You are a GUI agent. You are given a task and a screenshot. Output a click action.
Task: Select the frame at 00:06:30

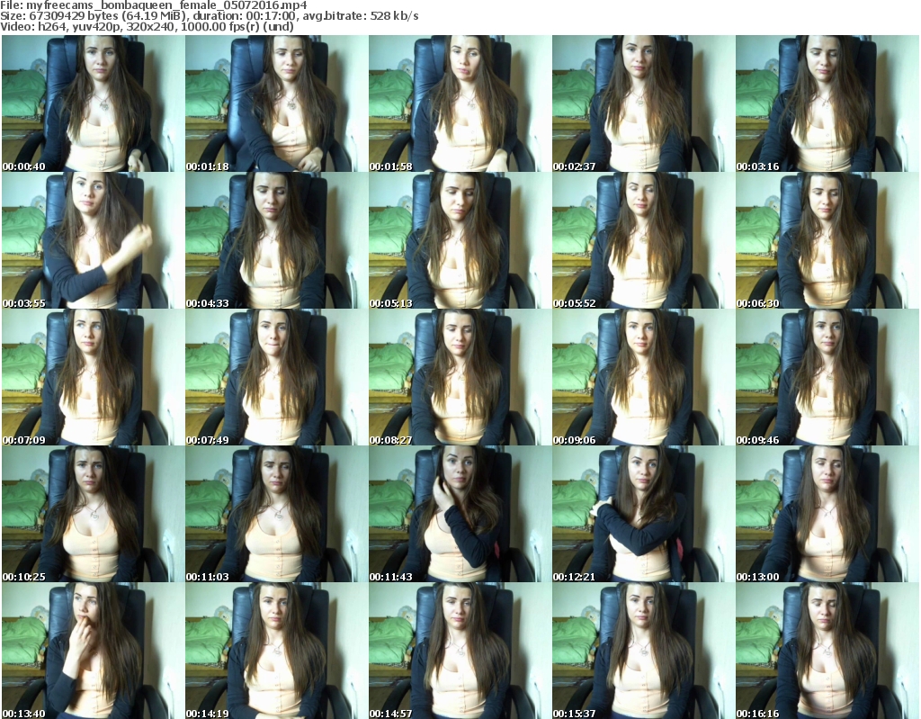[x=827, y=240]
